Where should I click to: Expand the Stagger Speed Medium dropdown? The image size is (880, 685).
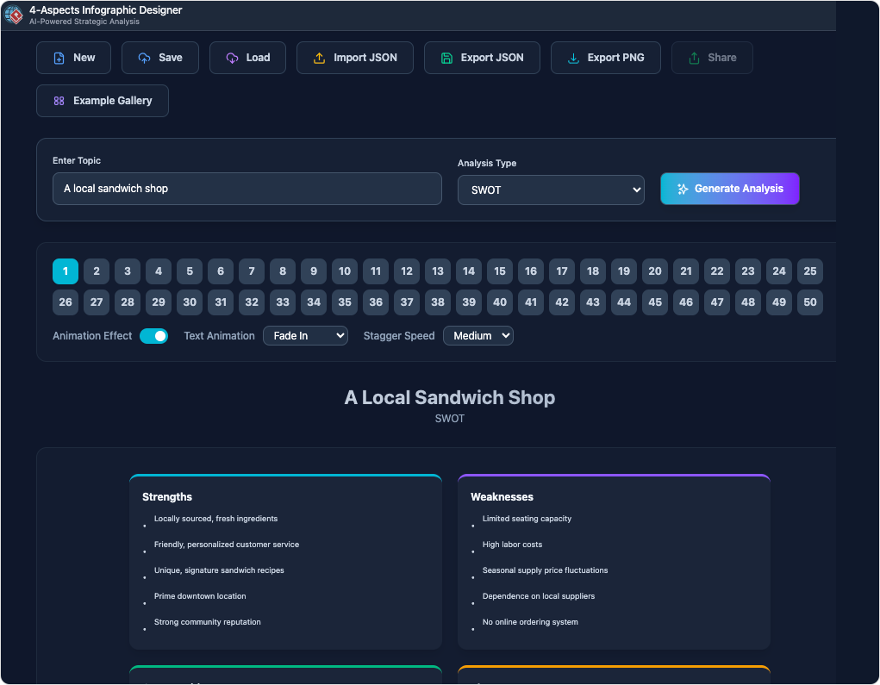(477, 336)
